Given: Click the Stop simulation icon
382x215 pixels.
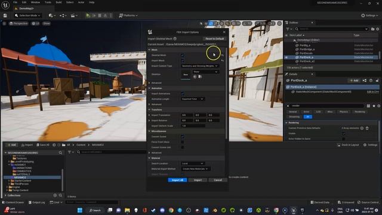Looking at the screenshot, I should pyautogui.click(x=100, y=16).
